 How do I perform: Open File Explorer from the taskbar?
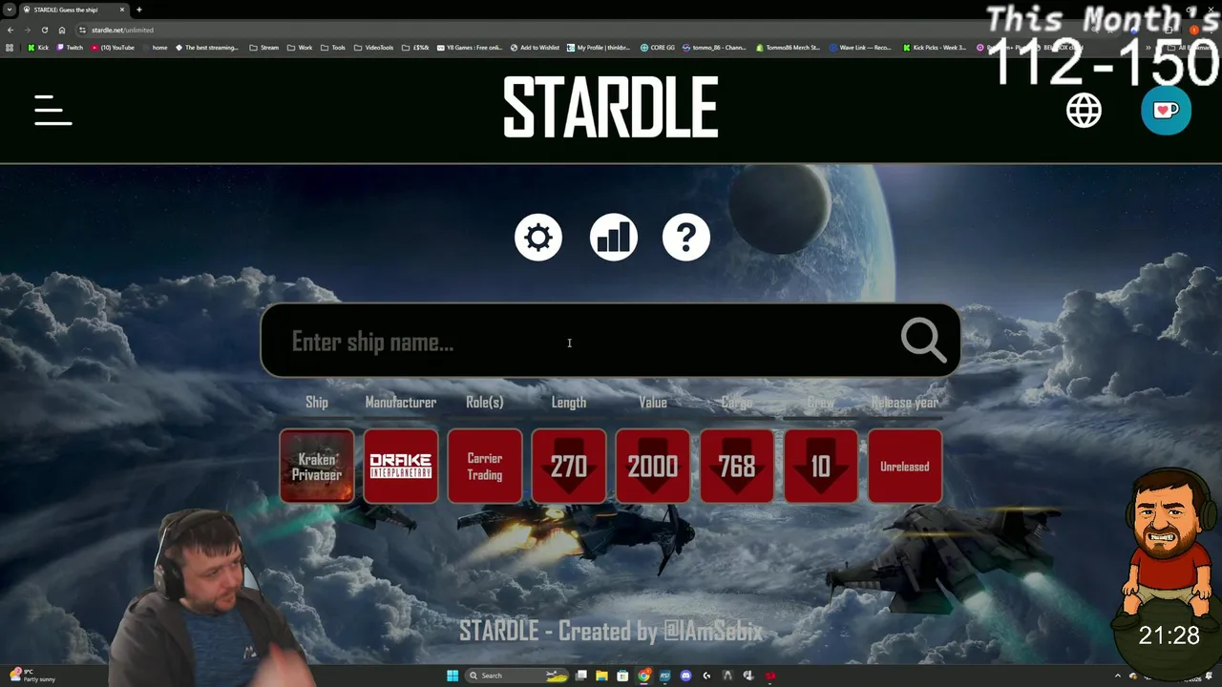coord(601,676)
